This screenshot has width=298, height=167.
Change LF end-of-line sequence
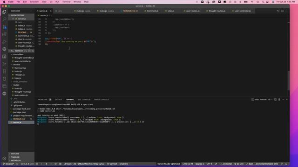[216, 164]
